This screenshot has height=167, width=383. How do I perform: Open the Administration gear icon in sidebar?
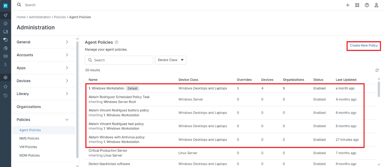pos(5,77)
